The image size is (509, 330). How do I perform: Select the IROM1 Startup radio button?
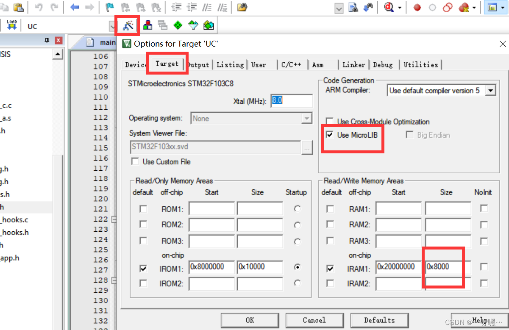tap(298, 267)
